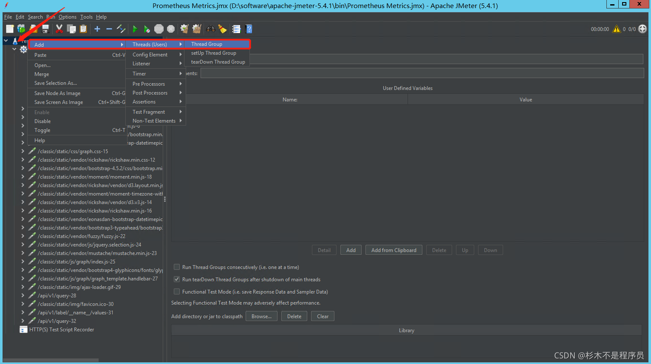Click the Expand All plus toolbar icon
Image resolution: width=651 pixels, height=364 pixels.
tap(97, 29)
